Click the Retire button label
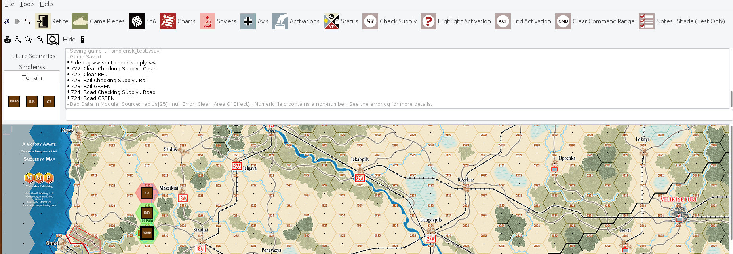This screenshot has height=254, width=733. coord(60,21)
